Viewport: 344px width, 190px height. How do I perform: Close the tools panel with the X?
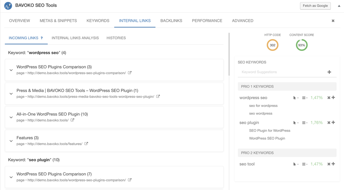pyautogui.click(x=333, y=21)
